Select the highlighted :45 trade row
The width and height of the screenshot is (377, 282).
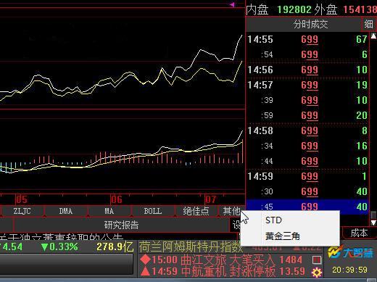point(307,207)
